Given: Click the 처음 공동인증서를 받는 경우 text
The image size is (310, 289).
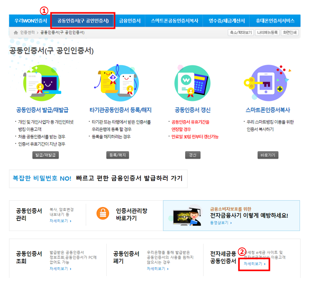Looking at the screenshot, I should 42,137.
